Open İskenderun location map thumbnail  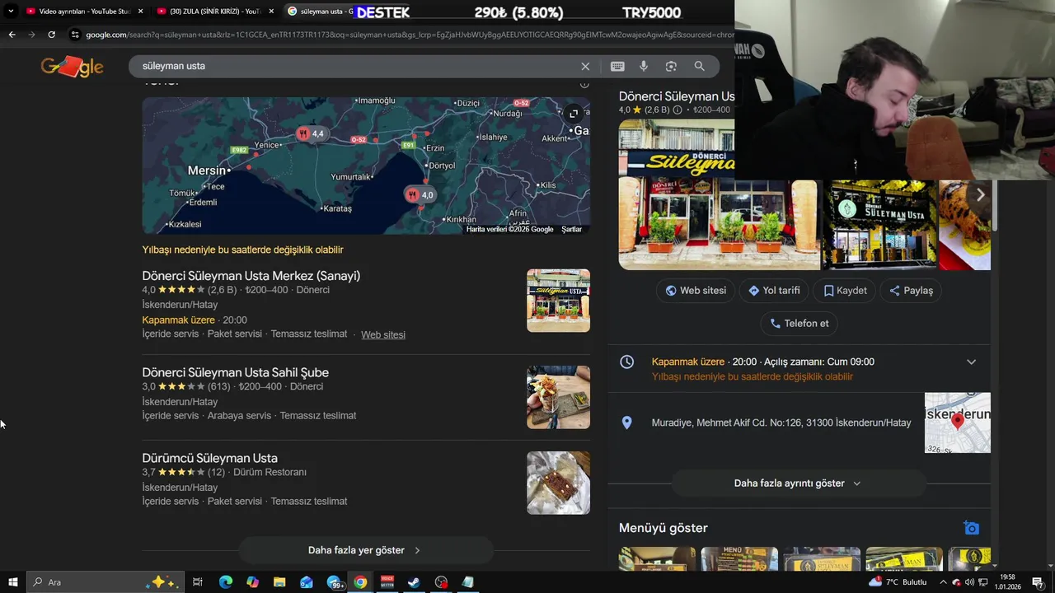tap(957, 423)
